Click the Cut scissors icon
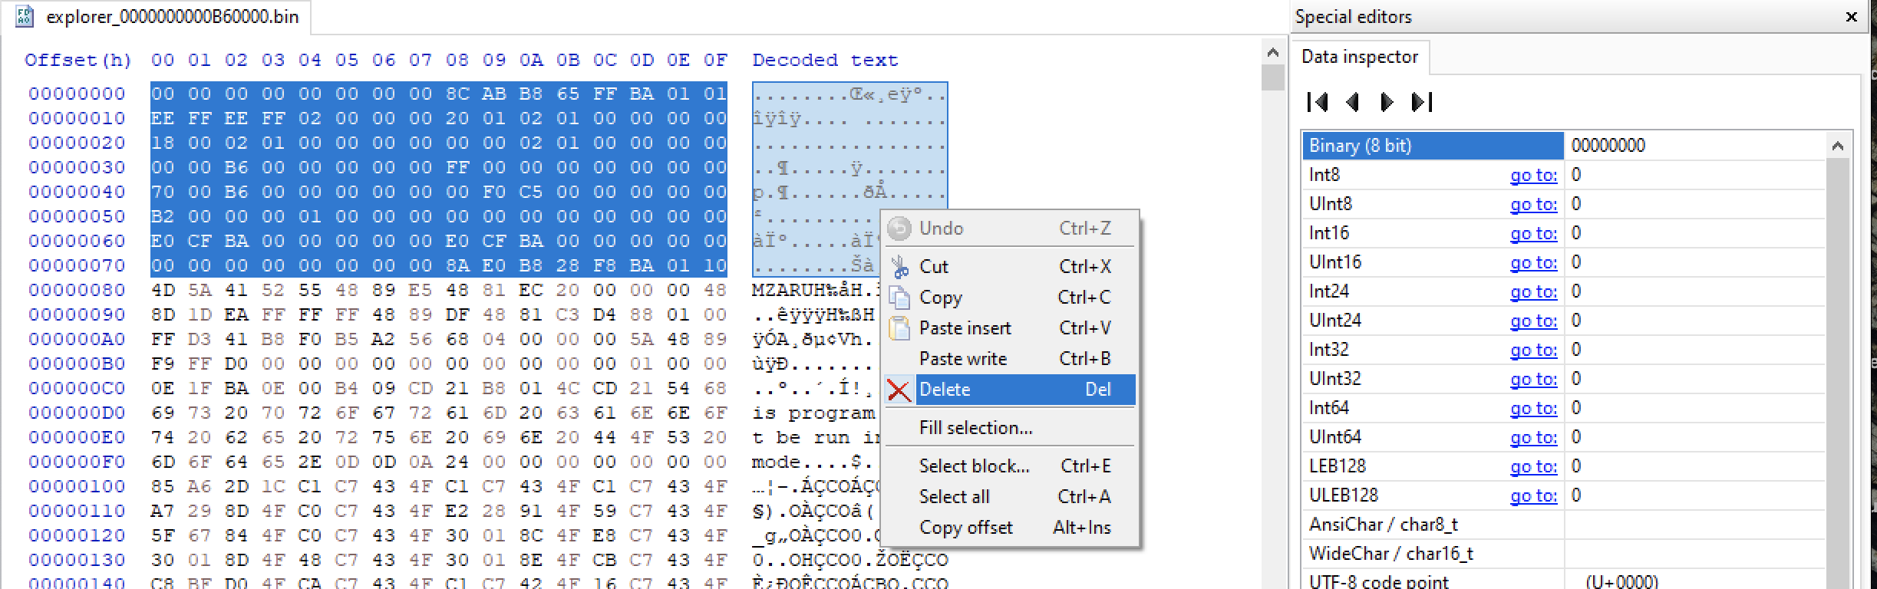 pyautogui.click(x=899, y=267)
